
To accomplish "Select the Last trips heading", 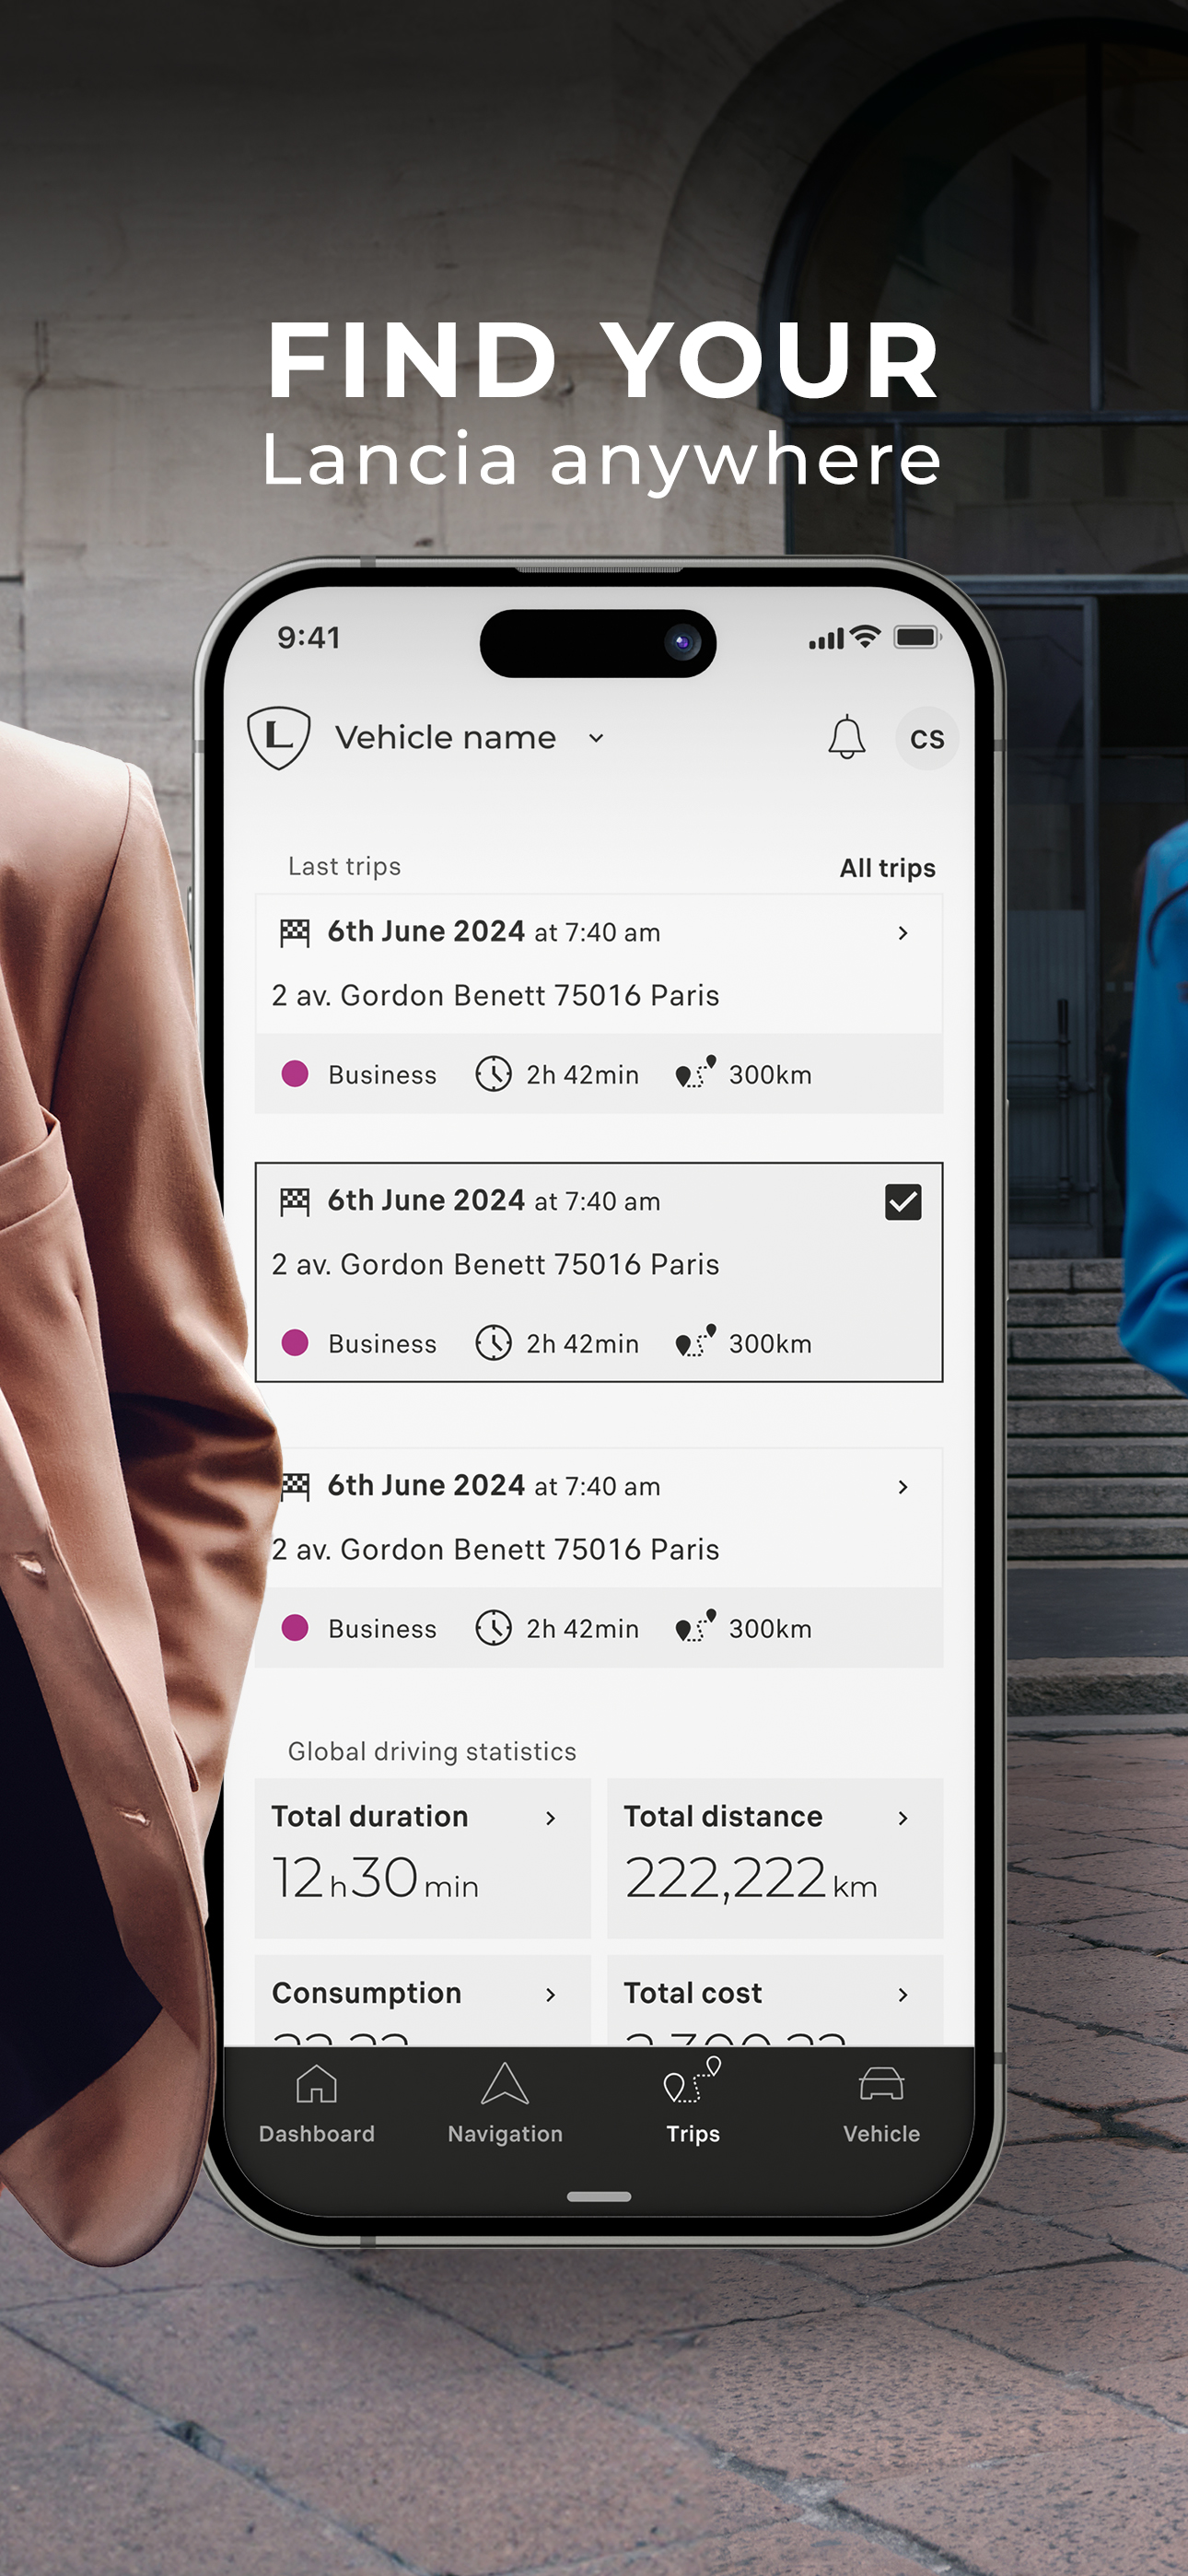I will (x=344, y=866).
